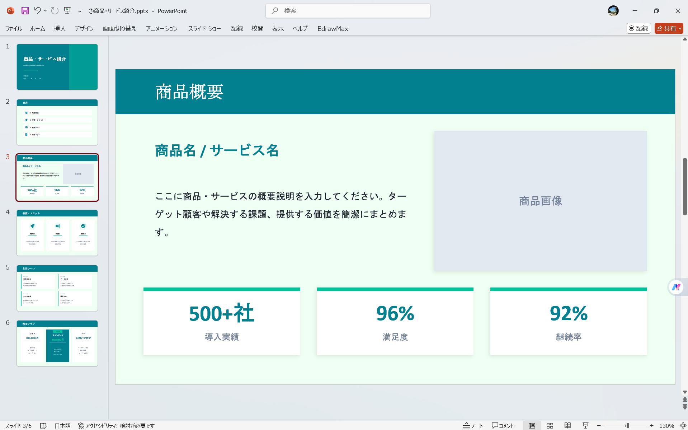
Task: Expand the Undo dropdown arrow
Action: click(x=45, y=11)
